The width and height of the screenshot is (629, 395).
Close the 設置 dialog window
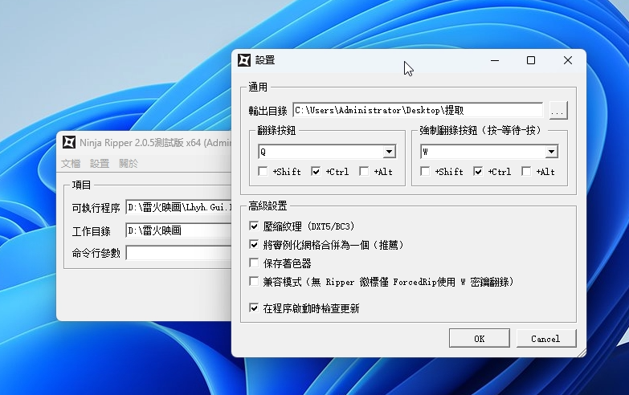point(568,60)
